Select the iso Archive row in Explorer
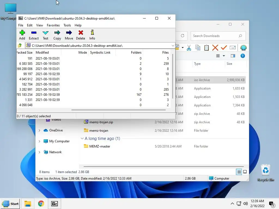279x209 pixels. 211,80
